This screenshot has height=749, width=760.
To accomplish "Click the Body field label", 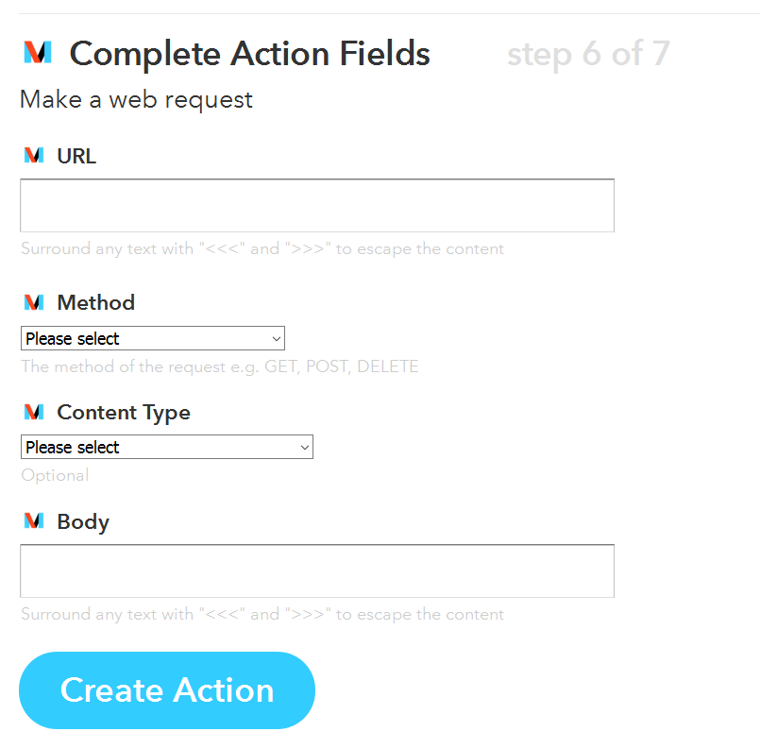I will point(83,521).
